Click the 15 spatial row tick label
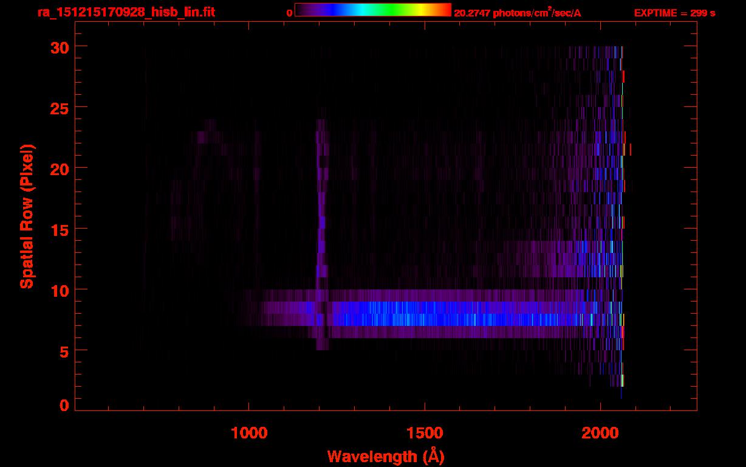This screenshot has height=467, width=746. click(x=58, y=229)
